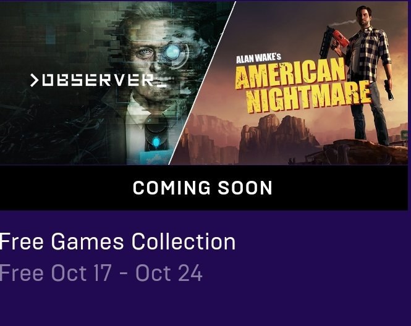411x326 pixels.
Task: Click the dark glitch area left of Observer logo
Action: click(x=14, y=80)
